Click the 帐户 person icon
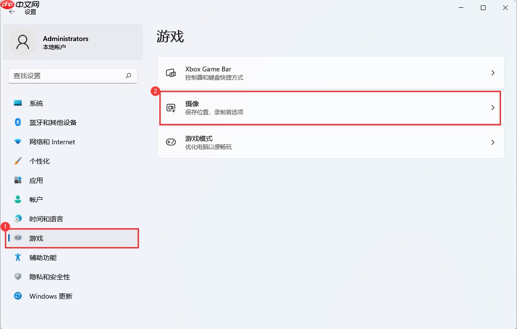Viewport: 517px width, 329px height. pyautogui.click(x=17, y=199)
